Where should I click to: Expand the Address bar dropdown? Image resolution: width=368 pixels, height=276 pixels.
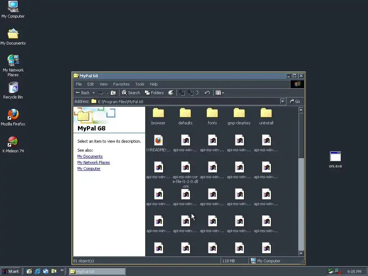point(282,101)
